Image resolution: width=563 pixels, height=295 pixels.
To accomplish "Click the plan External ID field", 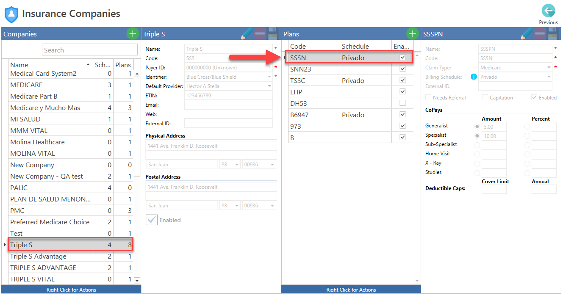I will pos(515,86).
